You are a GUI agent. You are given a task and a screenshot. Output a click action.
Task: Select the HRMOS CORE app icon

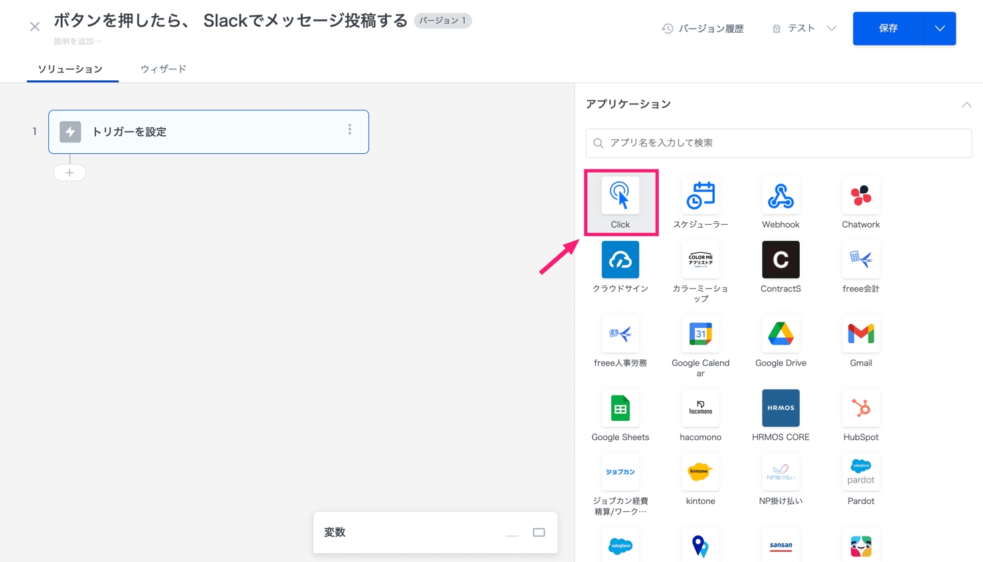point(780,408)
